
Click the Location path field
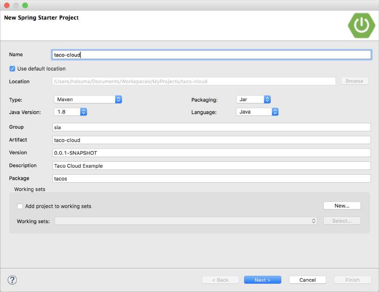click(194, 81)
